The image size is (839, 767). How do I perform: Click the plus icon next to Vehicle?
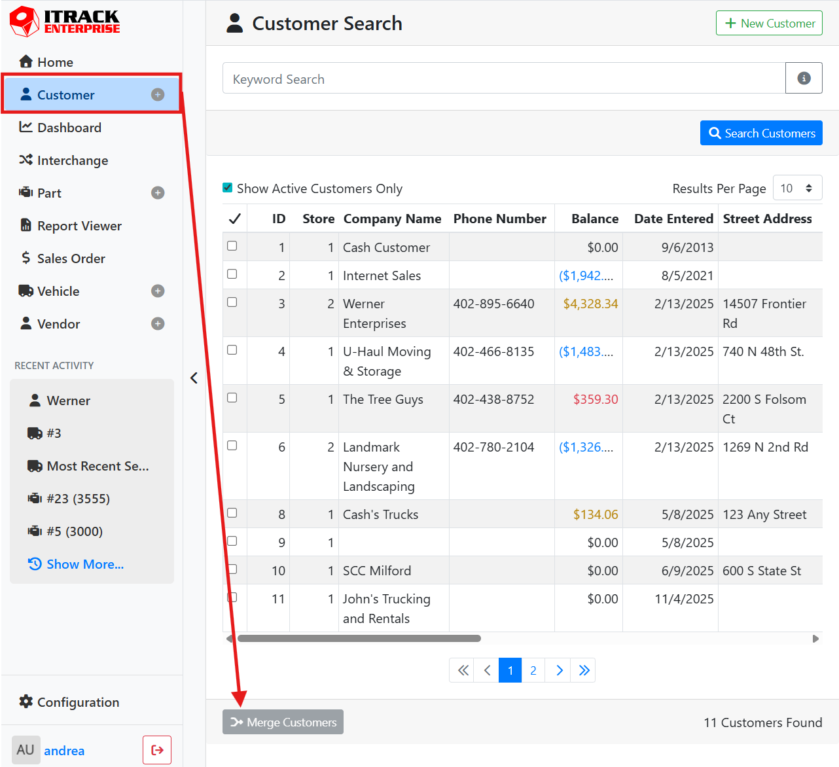(x=158, y=291)
